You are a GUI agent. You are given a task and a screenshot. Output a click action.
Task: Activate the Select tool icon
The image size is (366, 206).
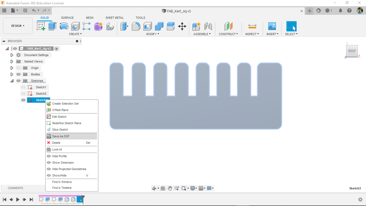pyautogui.click(x=291, y=26)
